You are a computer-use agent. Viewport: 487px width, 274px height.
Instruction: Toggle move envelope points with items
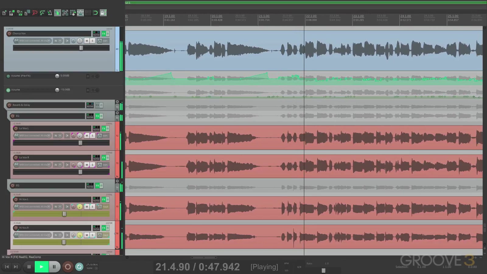point(80,13)
